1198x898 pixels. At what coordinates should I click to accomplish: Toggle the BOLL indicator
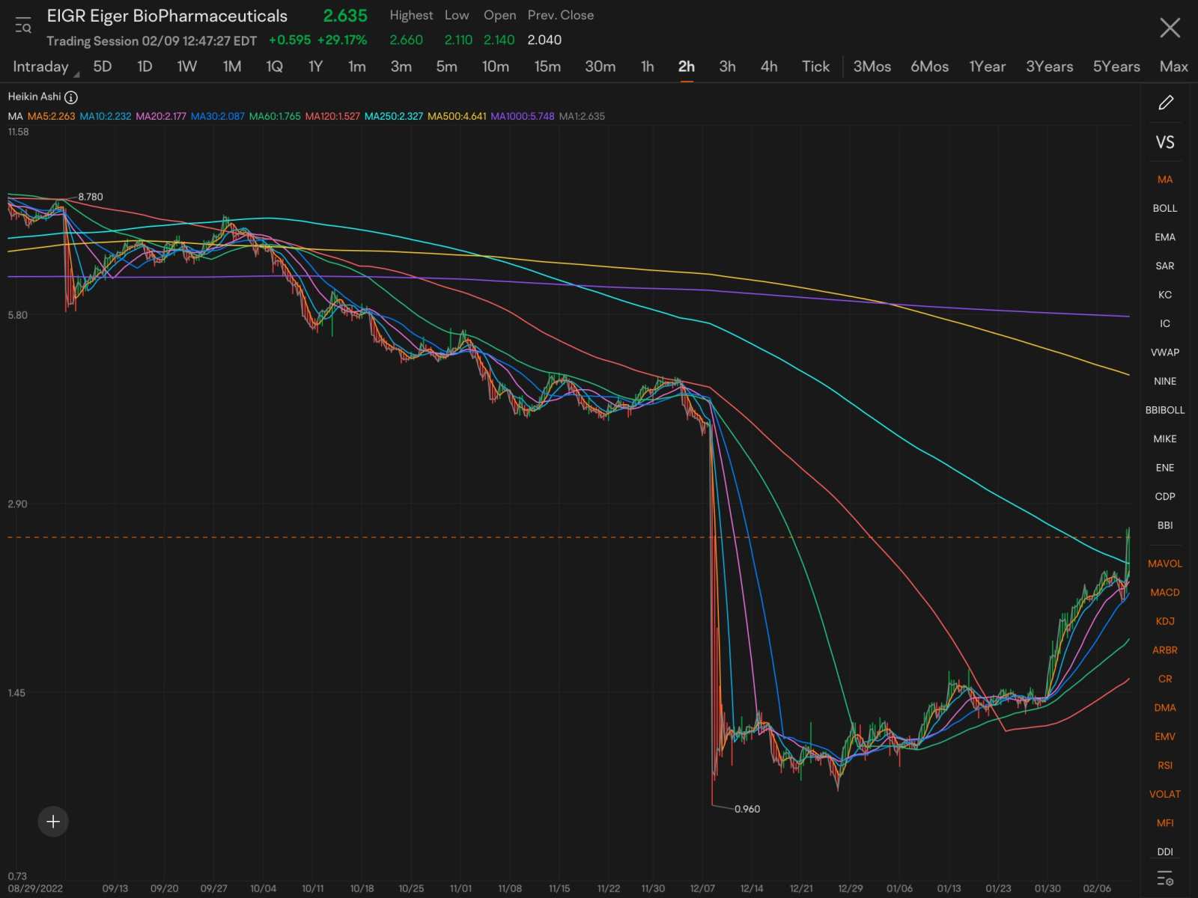pos(1165,208)
